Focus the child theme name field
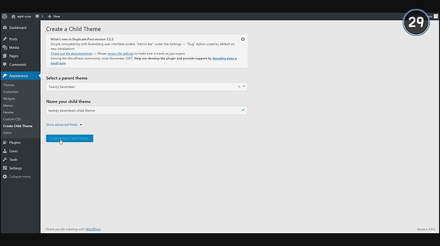This screenshot has width=440, height=246. click(147, 110)
